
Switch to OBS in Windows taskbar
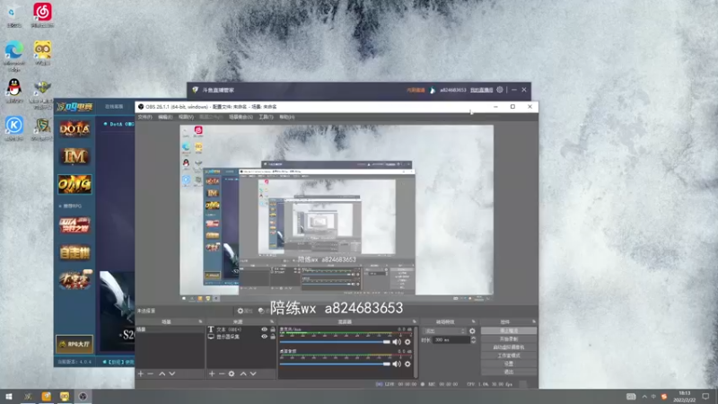[83, 397]
